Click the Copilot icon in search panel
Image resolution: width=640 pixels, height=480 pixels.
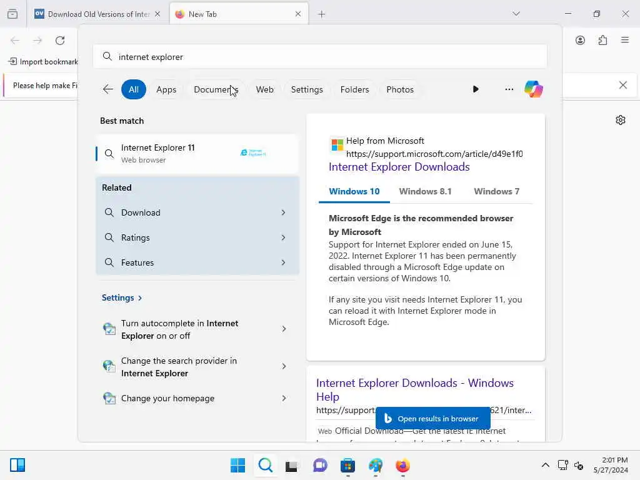tap(534, 89)
